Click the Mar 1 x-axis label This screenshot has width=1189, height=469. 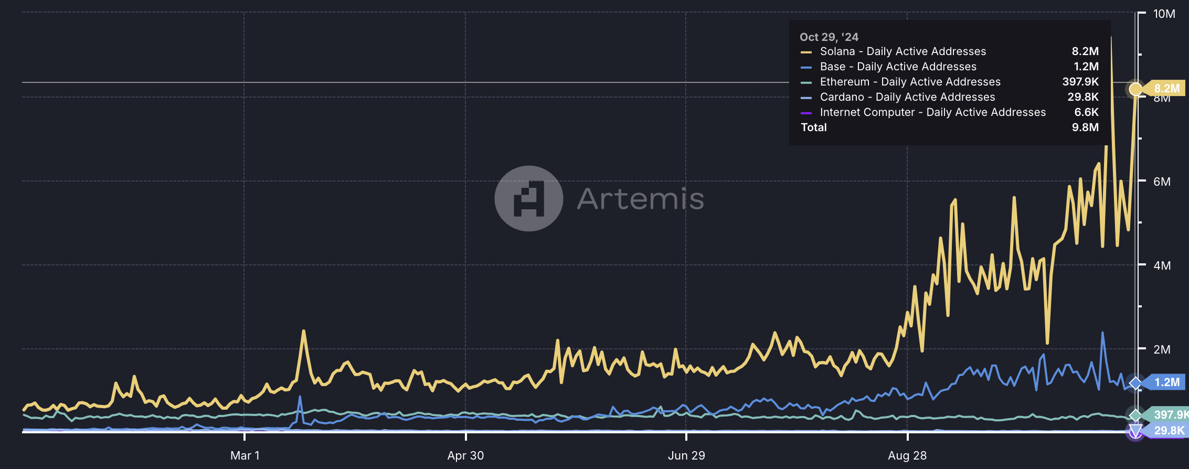coord(245,455)
